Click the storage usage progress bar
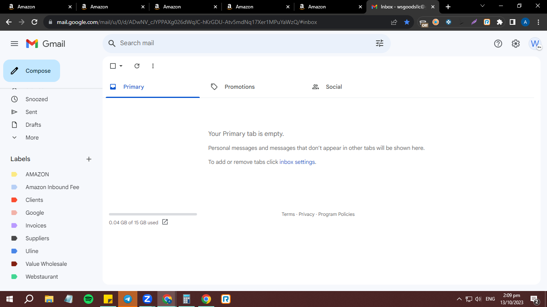Viewport: 547px width, 307px height. (153, 214)
